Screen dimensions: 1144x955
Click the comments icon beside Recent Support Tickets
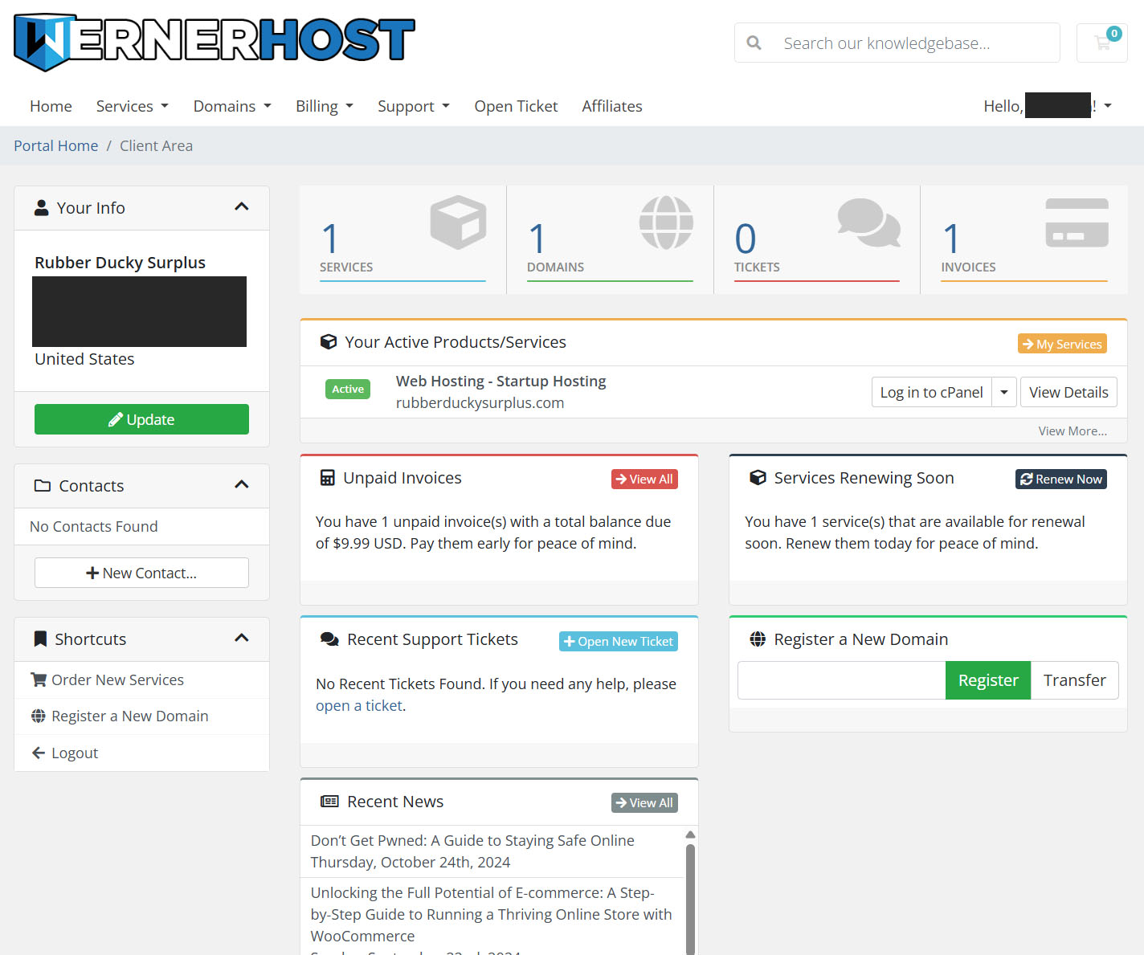329,639
